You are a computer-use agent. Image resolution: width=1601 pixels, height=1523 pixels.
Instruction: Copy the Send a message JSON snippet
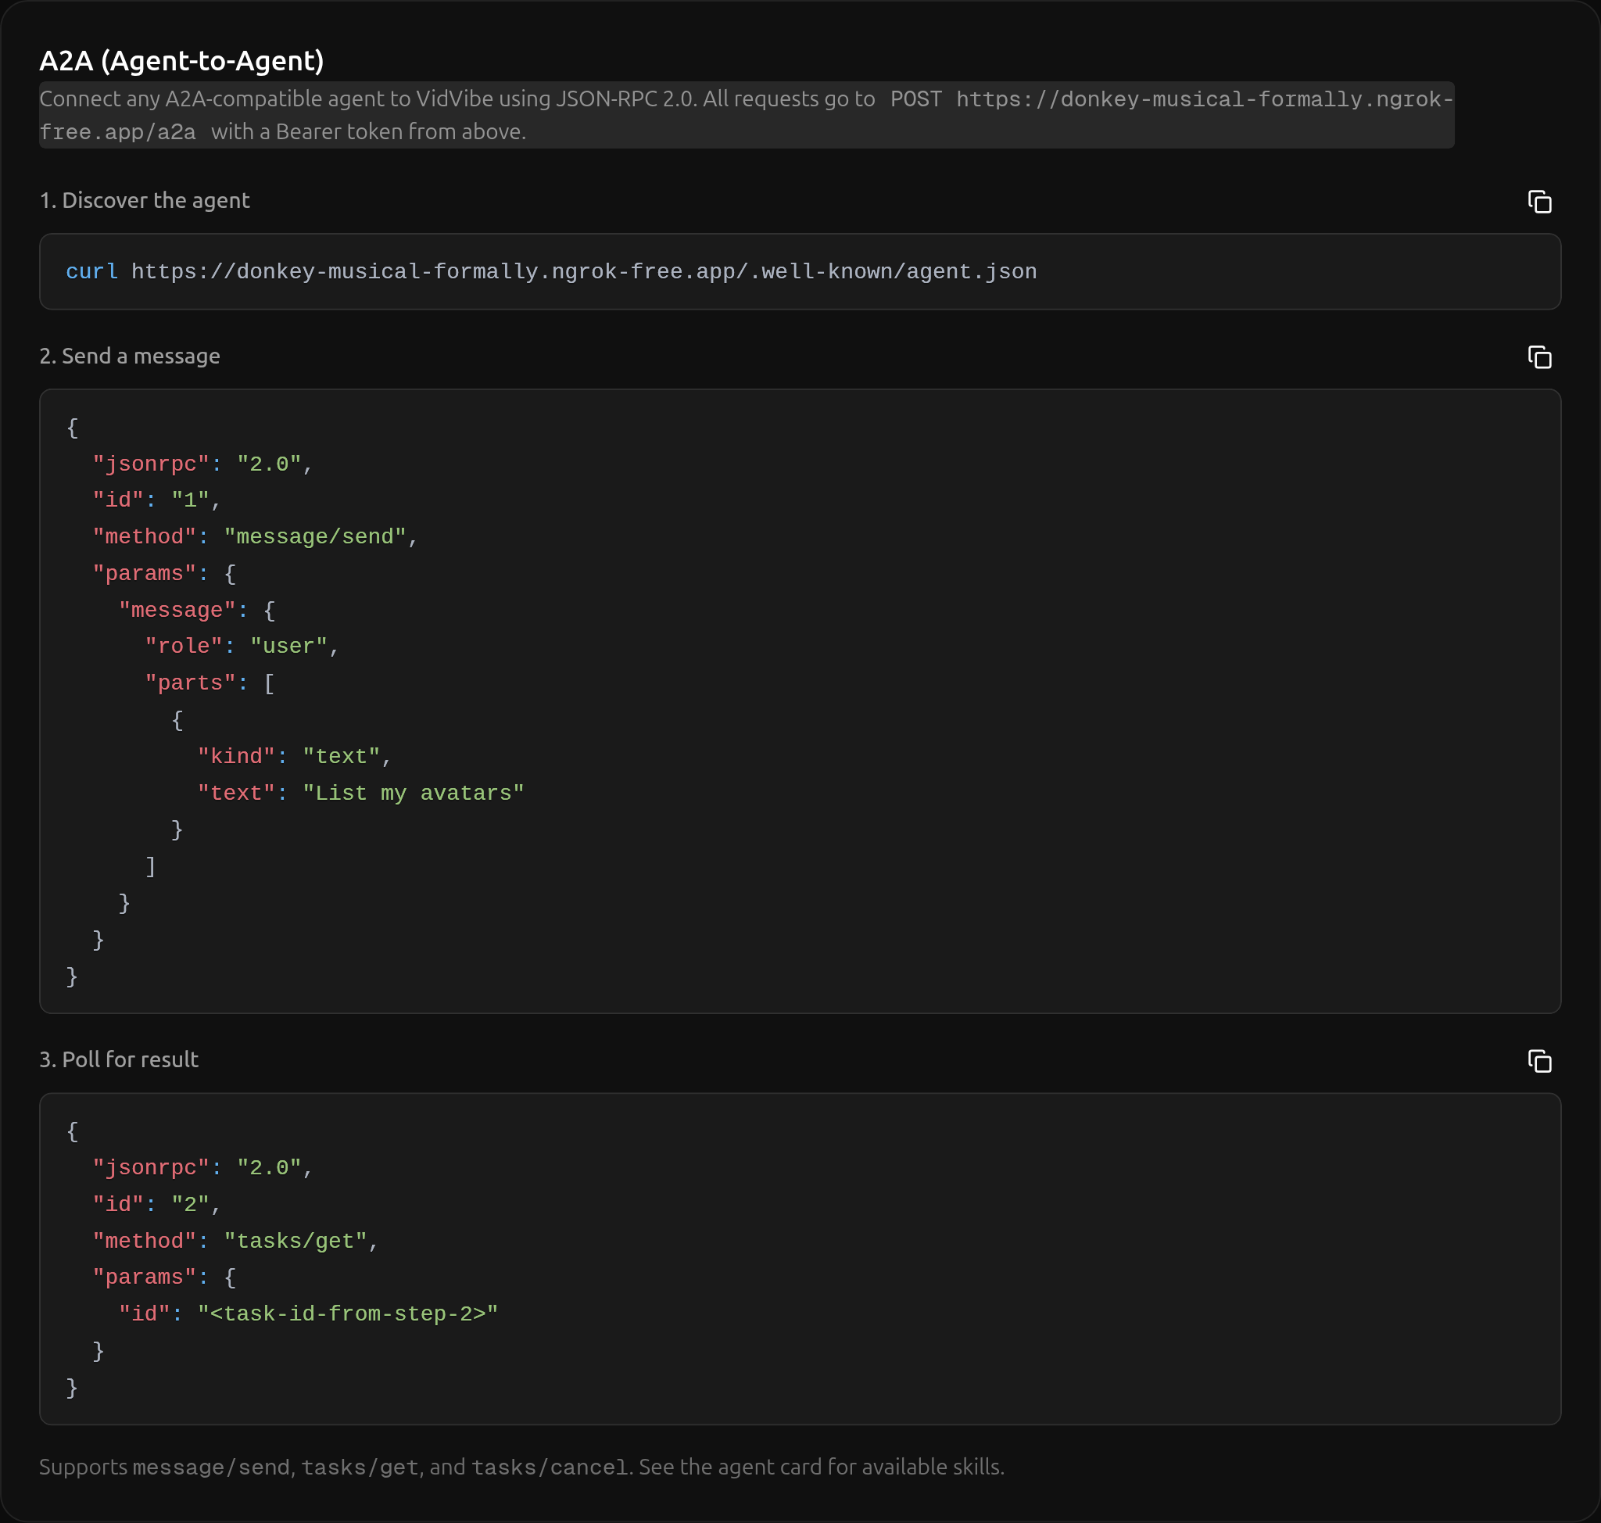[1539, 357]
